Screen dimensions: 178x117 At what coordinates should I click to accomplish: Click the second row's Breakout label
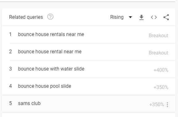point(159,53)
